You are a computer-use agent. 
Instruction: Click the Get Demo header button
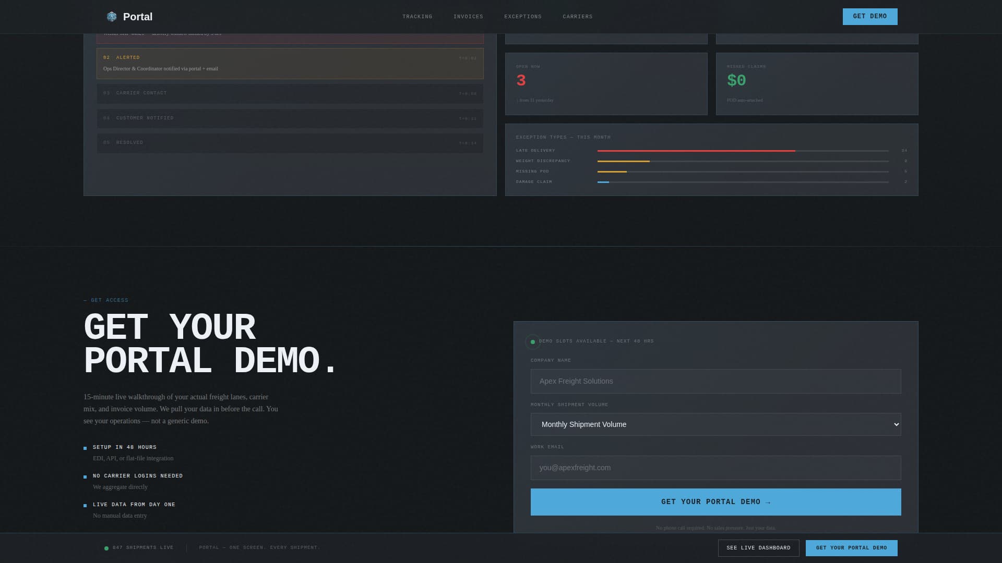[870, 17]
